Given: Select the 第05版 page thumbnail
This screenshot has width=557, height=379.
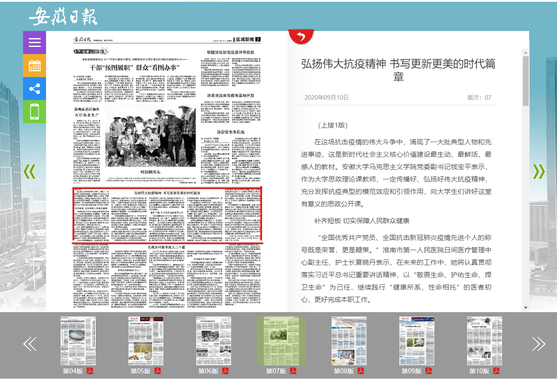Looking at the screenshot, I should coord(145,340).
